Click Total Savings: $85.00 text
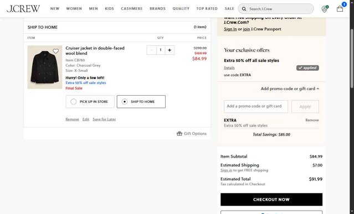The image size is (354, 214). (271, 134)
